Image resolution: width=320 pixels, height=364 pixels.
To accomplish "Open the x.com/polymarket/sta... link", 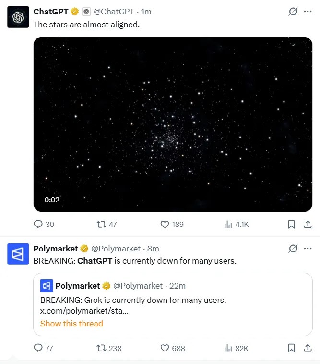I will pyautogui.click(x=84, y=311).
